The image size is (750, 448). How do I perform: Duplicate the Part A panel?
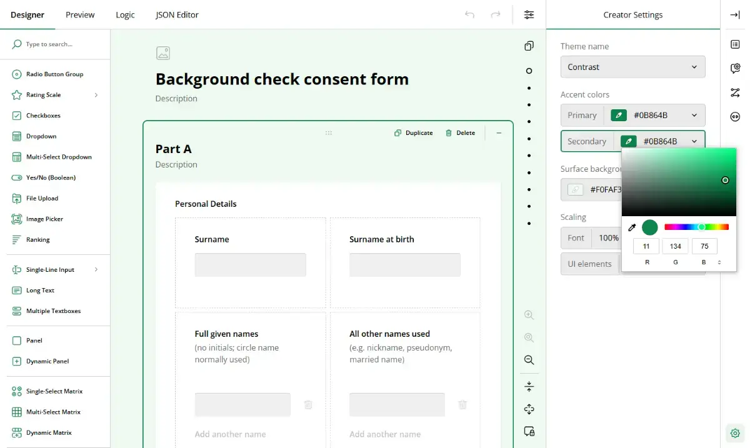[x=413, y=132]
